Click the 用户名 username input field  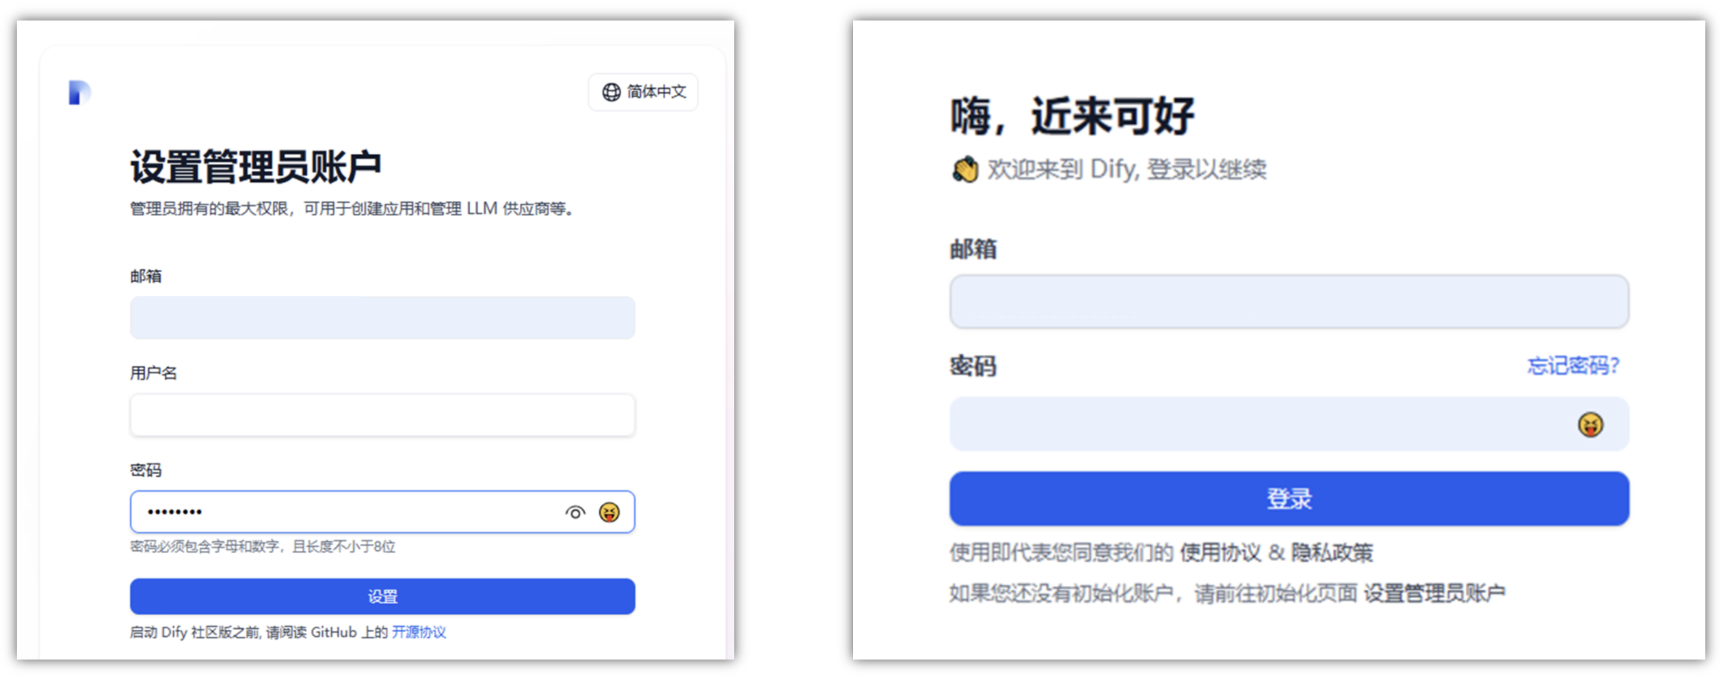382,415
